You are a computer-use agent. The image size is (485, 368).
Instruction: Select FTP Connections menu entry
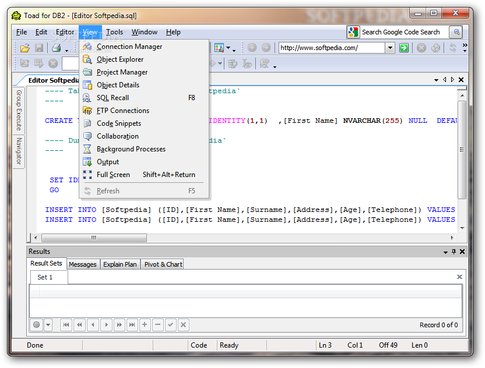pyautogui.click(x=144, y=111)
